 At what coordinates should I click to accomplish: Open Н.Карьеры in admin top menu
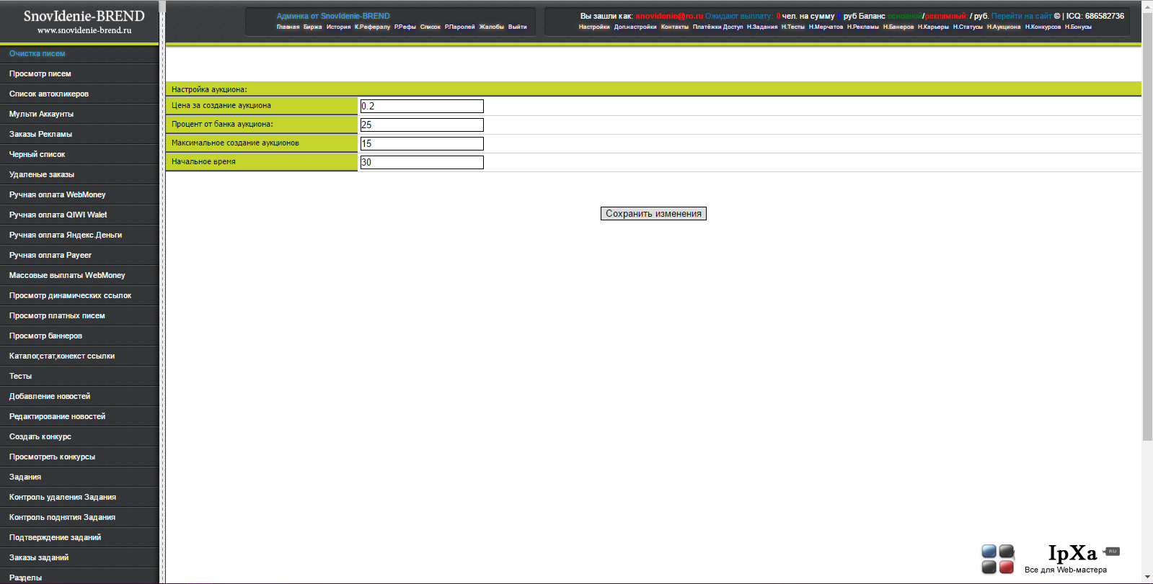(x=933, y=27)
